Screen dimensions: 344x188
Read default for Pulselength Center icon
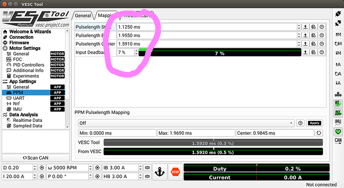click(314, 44)
